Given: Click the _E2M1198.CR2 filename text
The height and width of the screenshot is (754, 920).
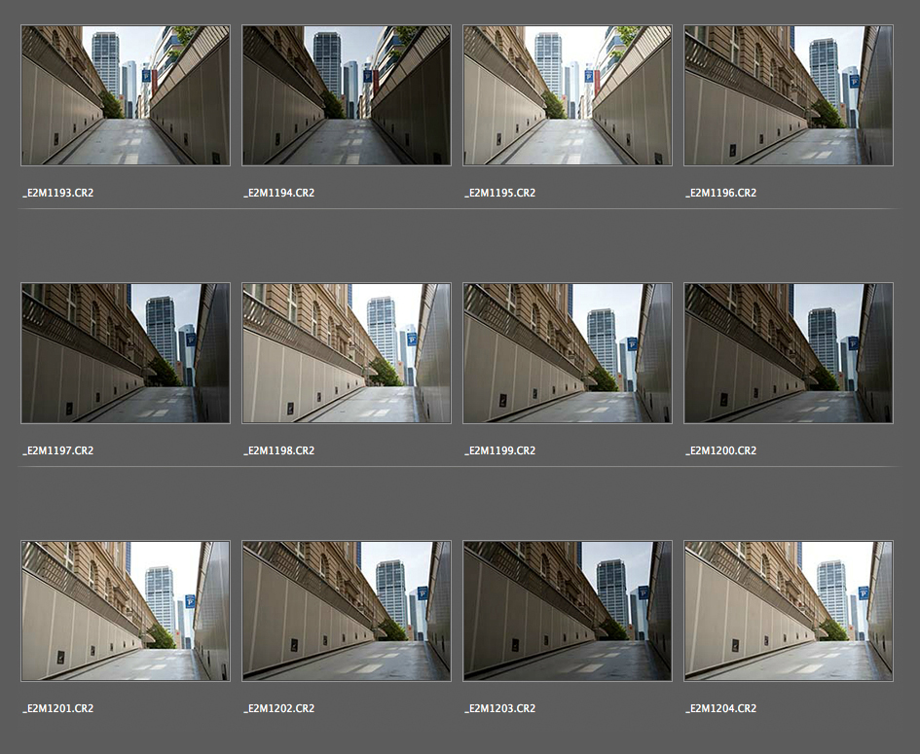Looking at the screenshot, I should pos(279,451).
